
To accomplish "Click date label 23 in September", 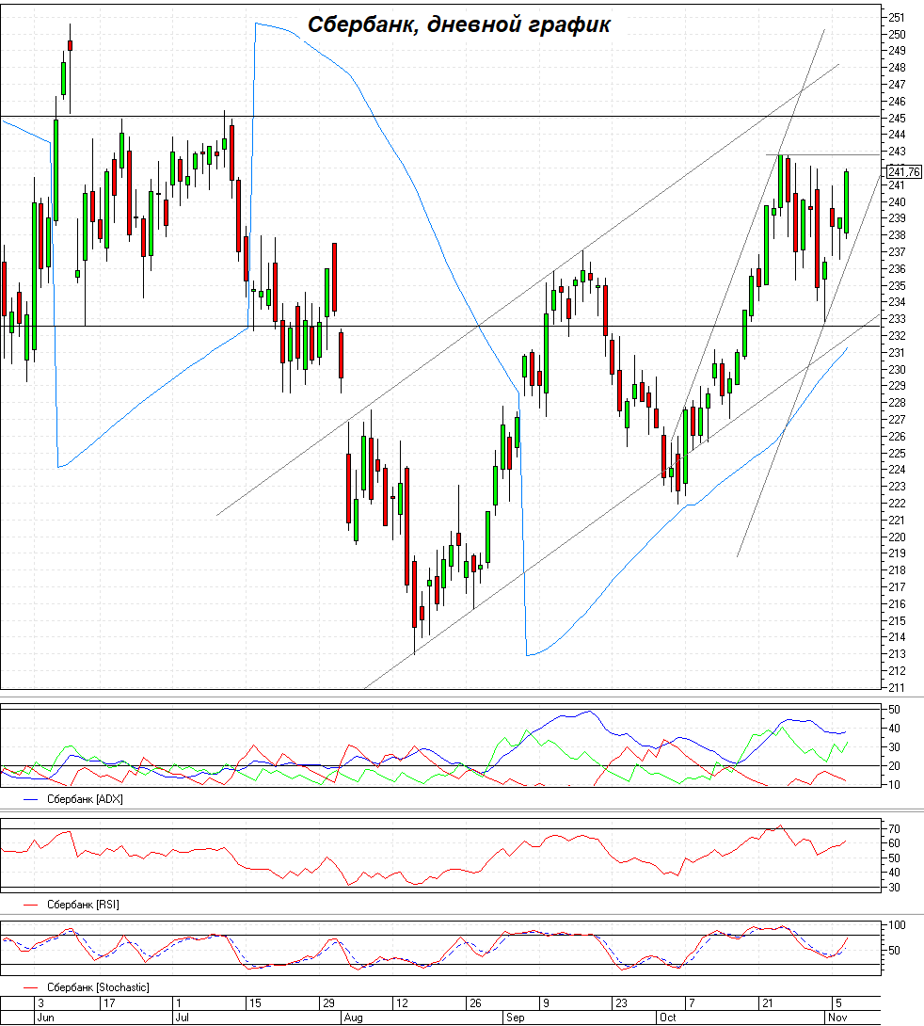I will click(x=621, y=1003).
